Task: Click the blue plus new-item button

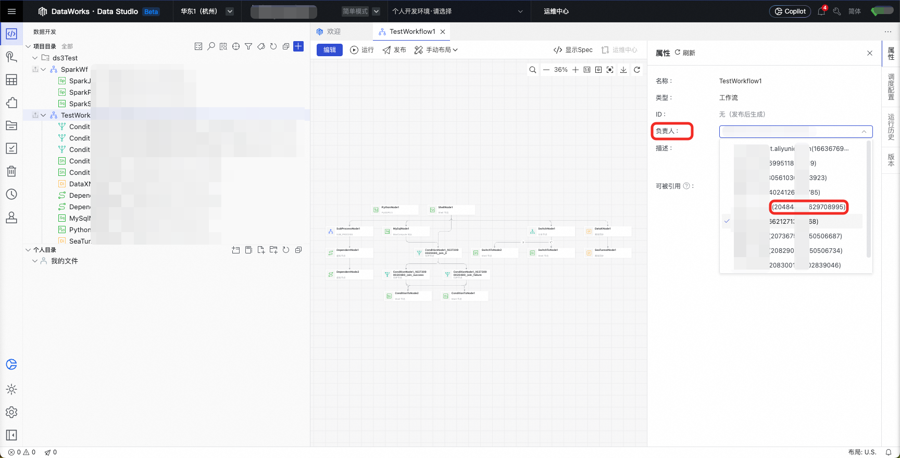Action: 298,46
